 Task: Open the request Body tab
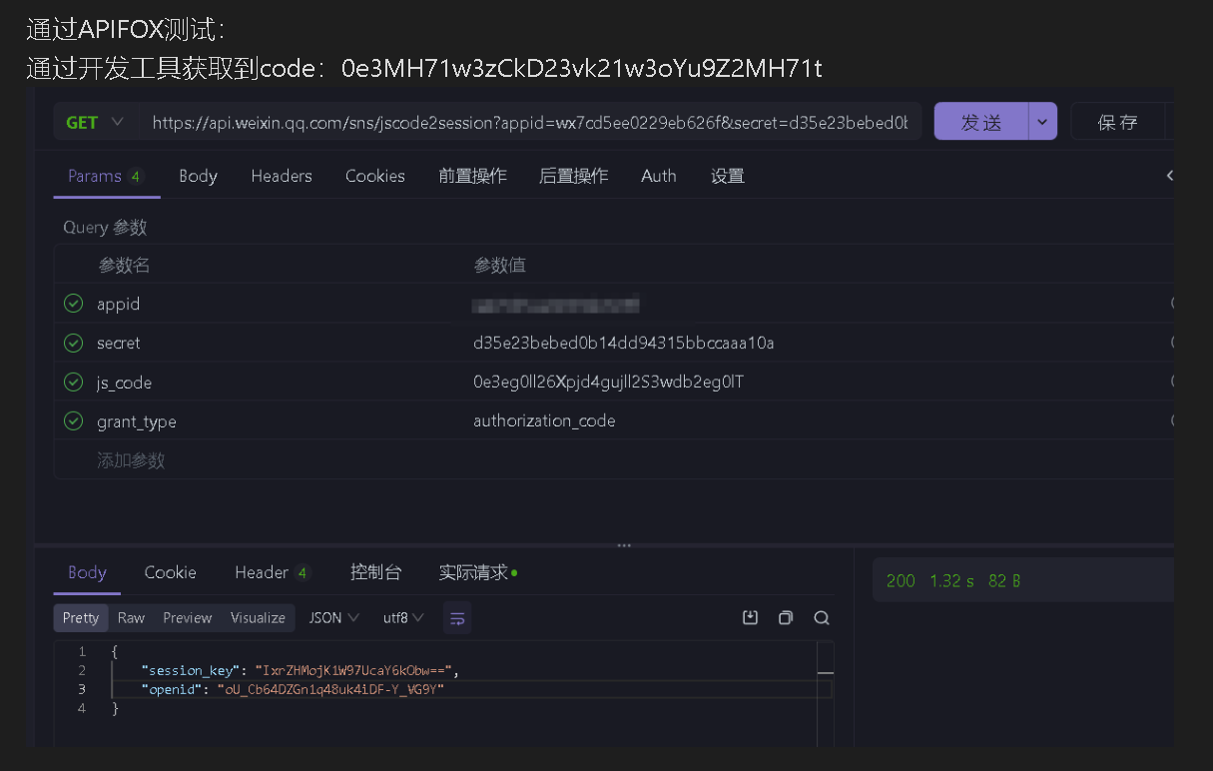pyautogui.click(x=198, y=176)
